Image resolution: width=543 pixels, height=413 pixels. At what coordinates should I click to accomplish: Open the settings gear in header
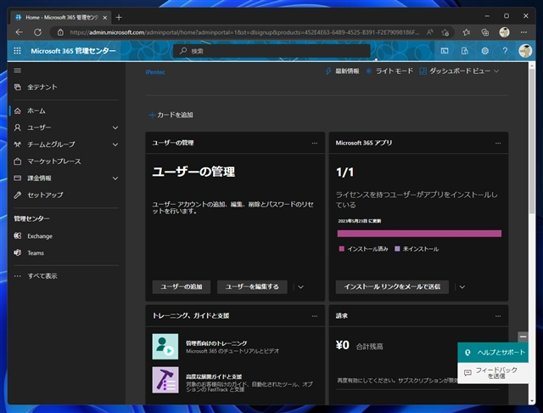tap(484, 51)
